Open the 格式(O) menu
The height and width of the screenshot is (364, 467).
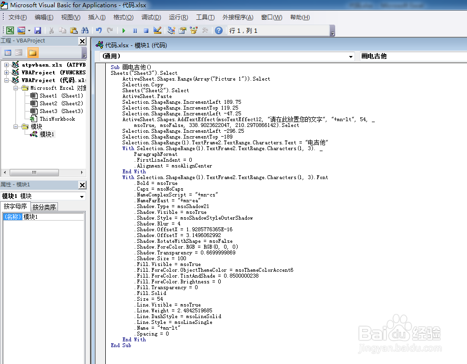coord(123,17)
